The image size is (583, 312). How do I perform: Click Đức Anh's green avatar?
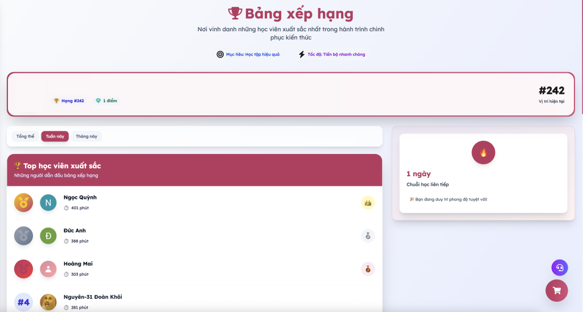point(48,235)
